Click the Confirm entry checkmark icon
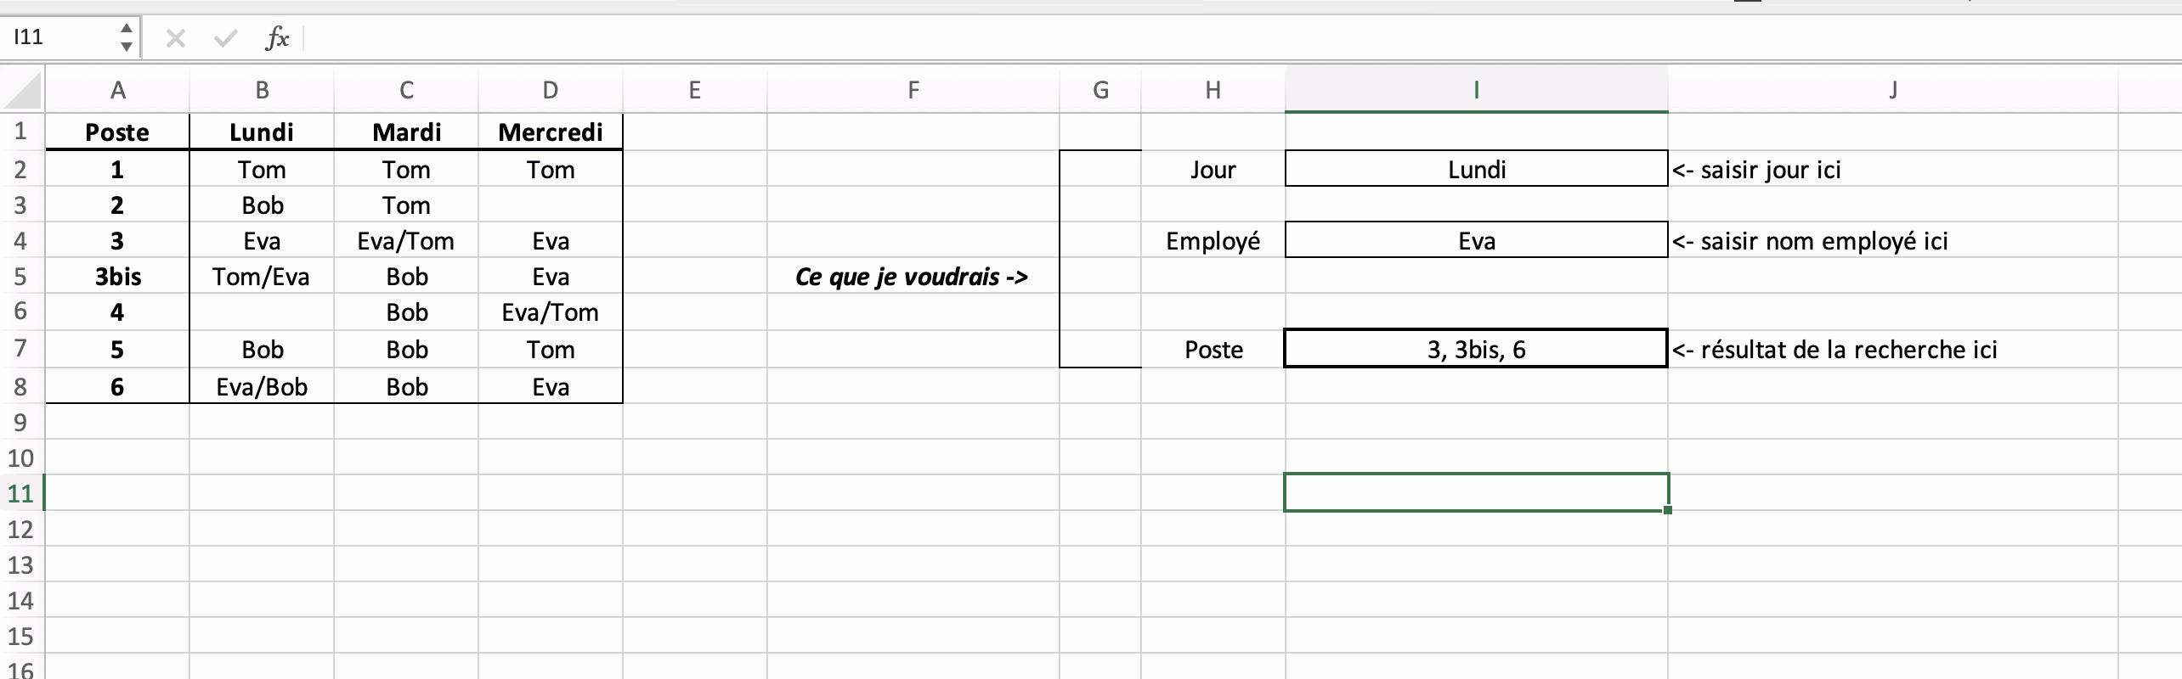This screenshot has height=679, width=2182. pos(225,38)
